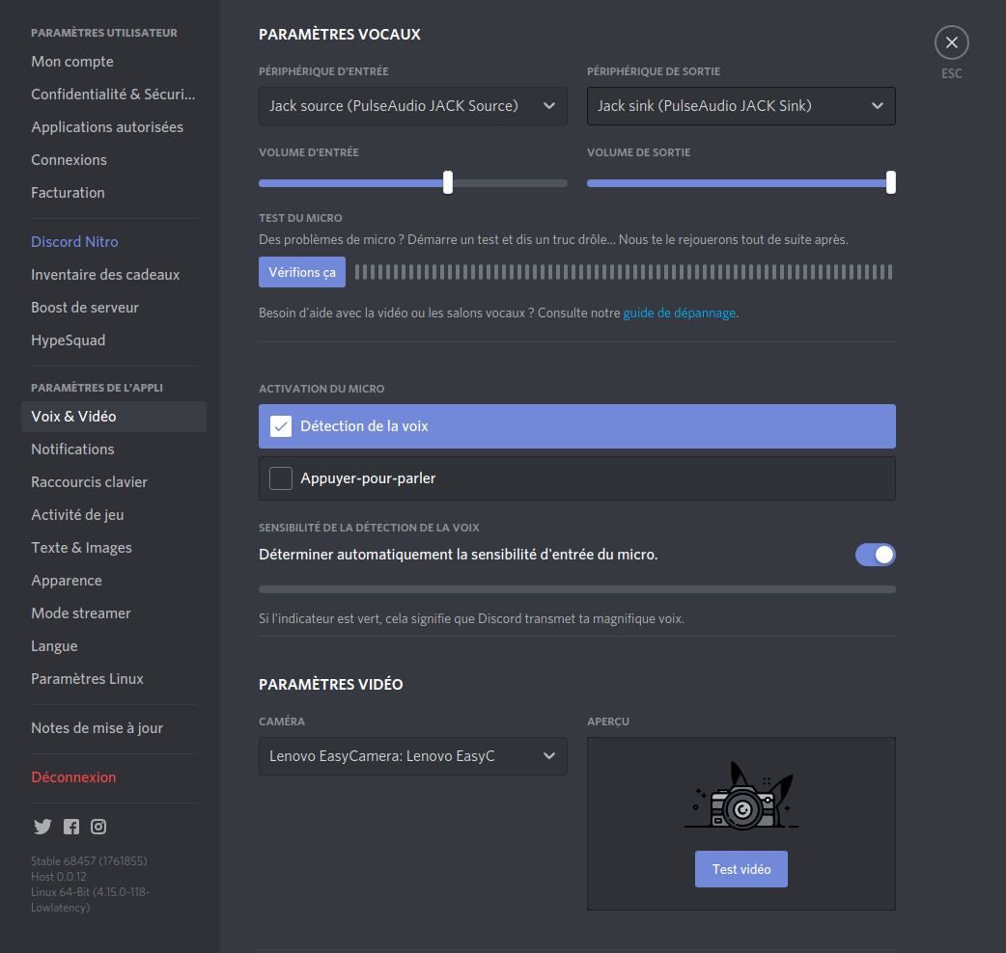Click the Vérifions ça mic test button
The image size is (1006, 953).
click(x=302, y=272)
